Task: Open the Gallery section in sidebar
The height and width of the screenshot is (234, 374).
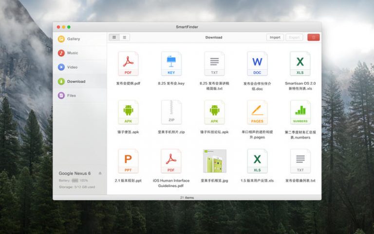Action: point(73,39)
